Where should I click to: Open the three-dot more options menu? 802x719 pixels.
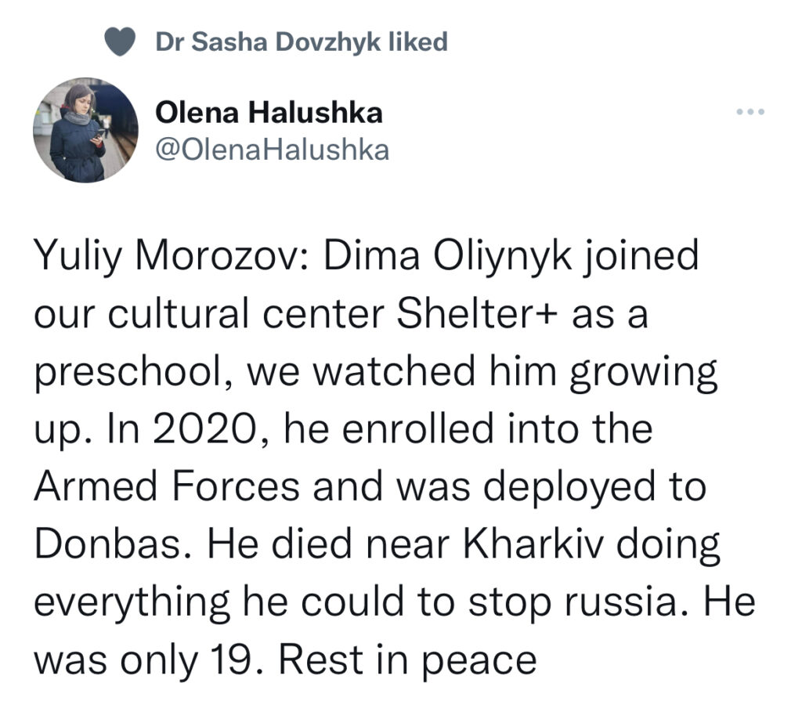tap(750, 111)
